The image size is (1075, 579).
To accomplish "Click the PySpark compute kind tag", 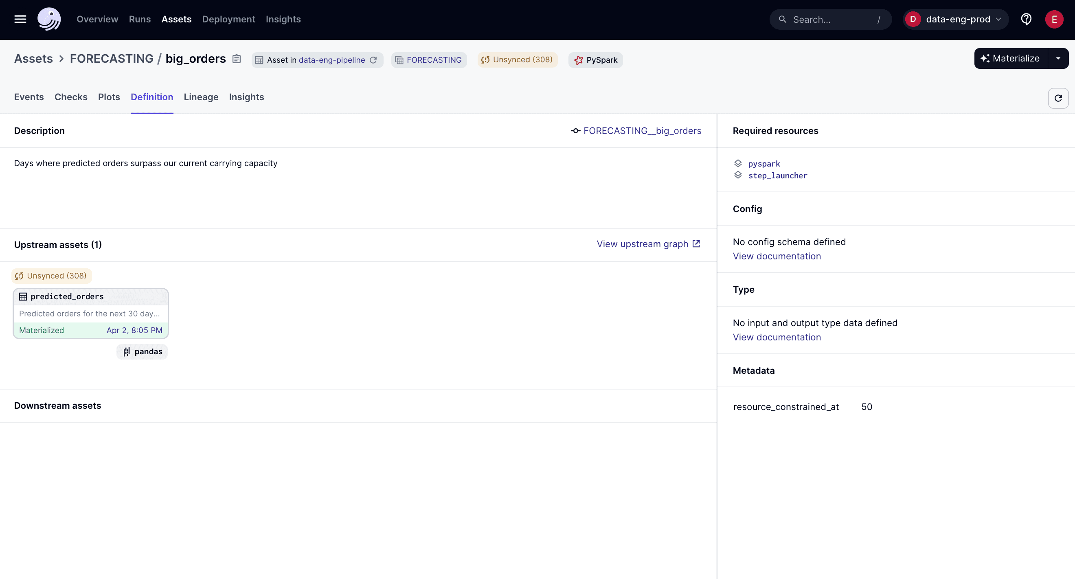I will click(x=595, y=60).
